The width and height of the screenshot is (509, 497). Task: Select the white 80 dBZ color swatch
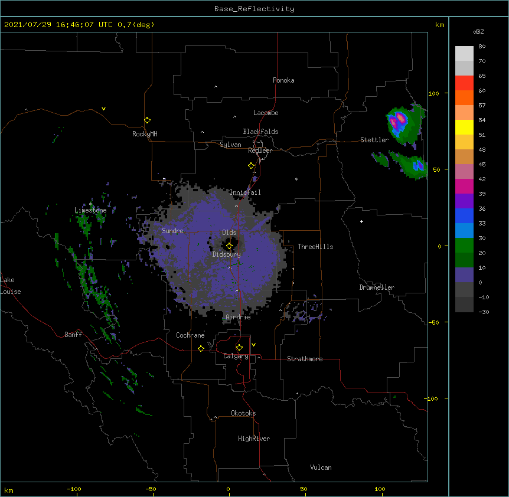click(x=464, y=53)
